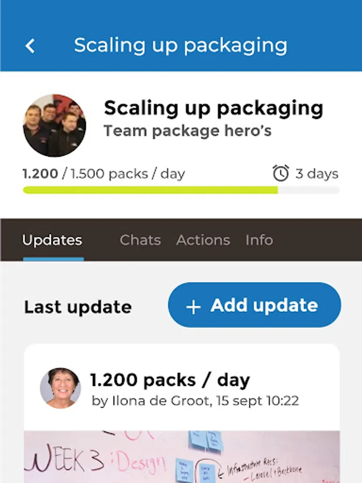
Task: Open the whiteboard Week 3 photo
Action: pos(181,456)
